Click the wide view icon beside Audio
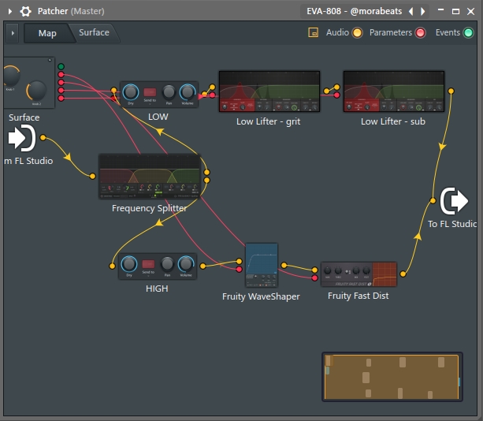The height and width of the screenshot is (421, 483). (x=313, y=33)
